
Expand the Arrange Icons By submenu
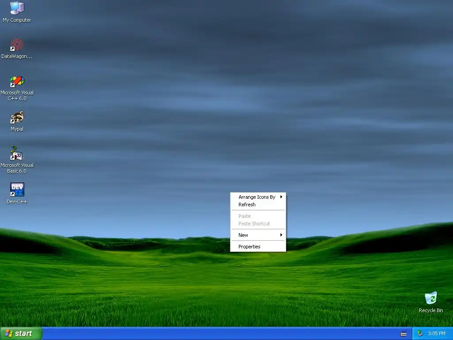pos(258,197)
